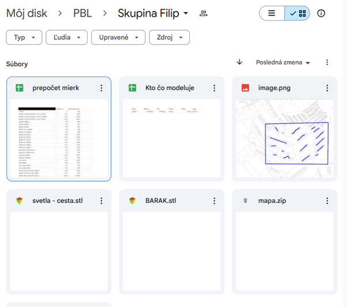Go to PBL folder in breadcrumb
347x307 pixels.
point(82,13)
